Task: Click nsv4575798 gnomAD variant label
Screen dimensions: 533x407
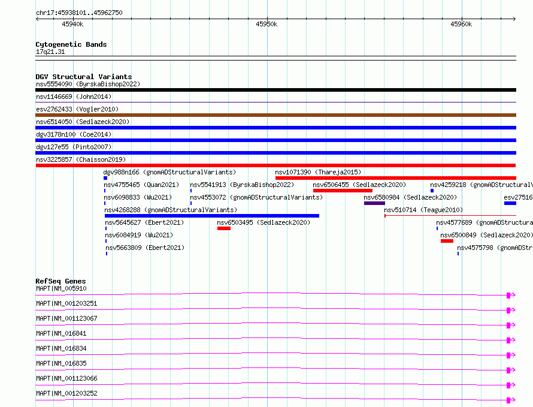Action: (x=495, y=248)
